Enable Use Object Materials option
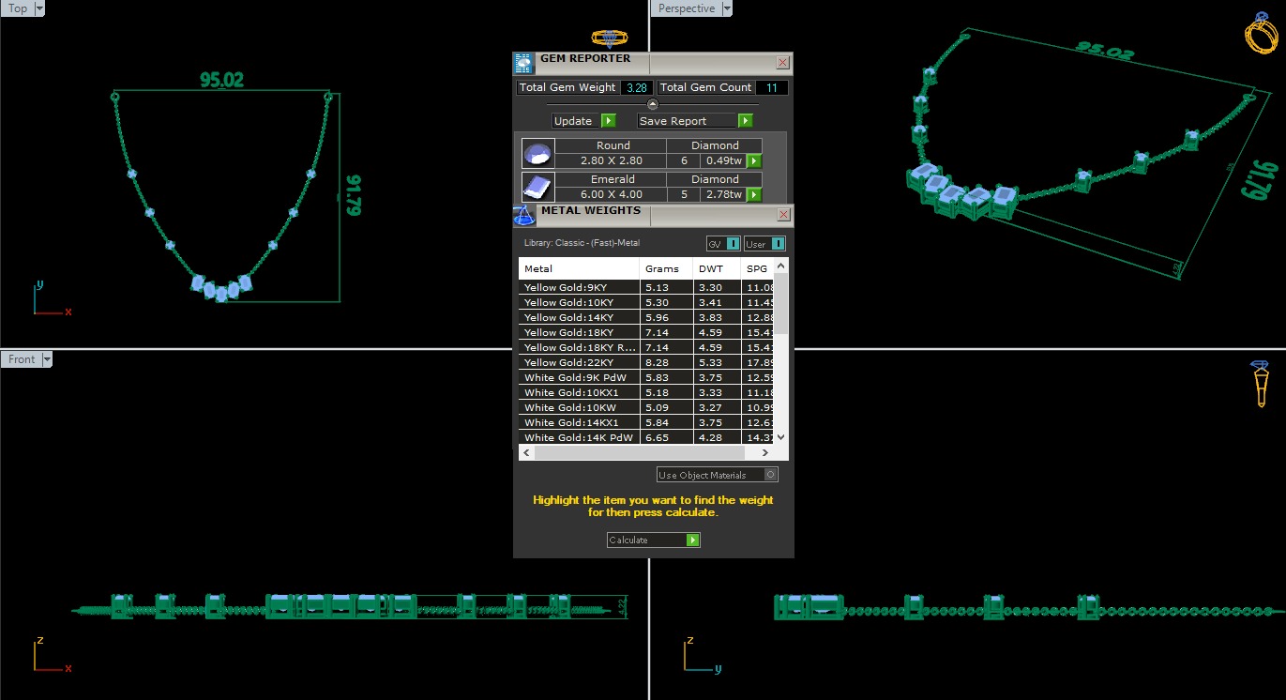This screenshot has height=700, width=1286. coord(771,475)
